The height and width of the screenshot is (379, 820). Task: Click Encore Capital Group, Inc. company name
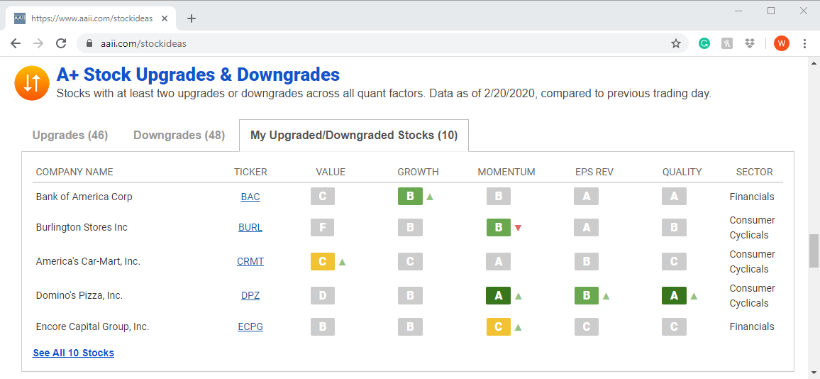click(92, 326)
